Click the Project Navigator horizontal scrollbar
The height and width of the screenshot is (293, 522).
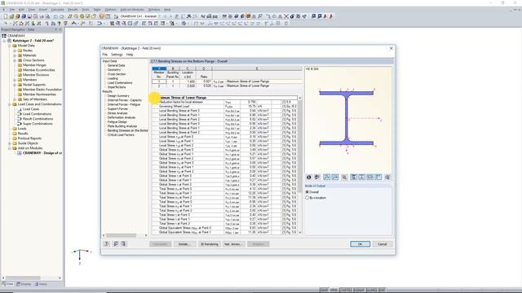coord(23,278)
